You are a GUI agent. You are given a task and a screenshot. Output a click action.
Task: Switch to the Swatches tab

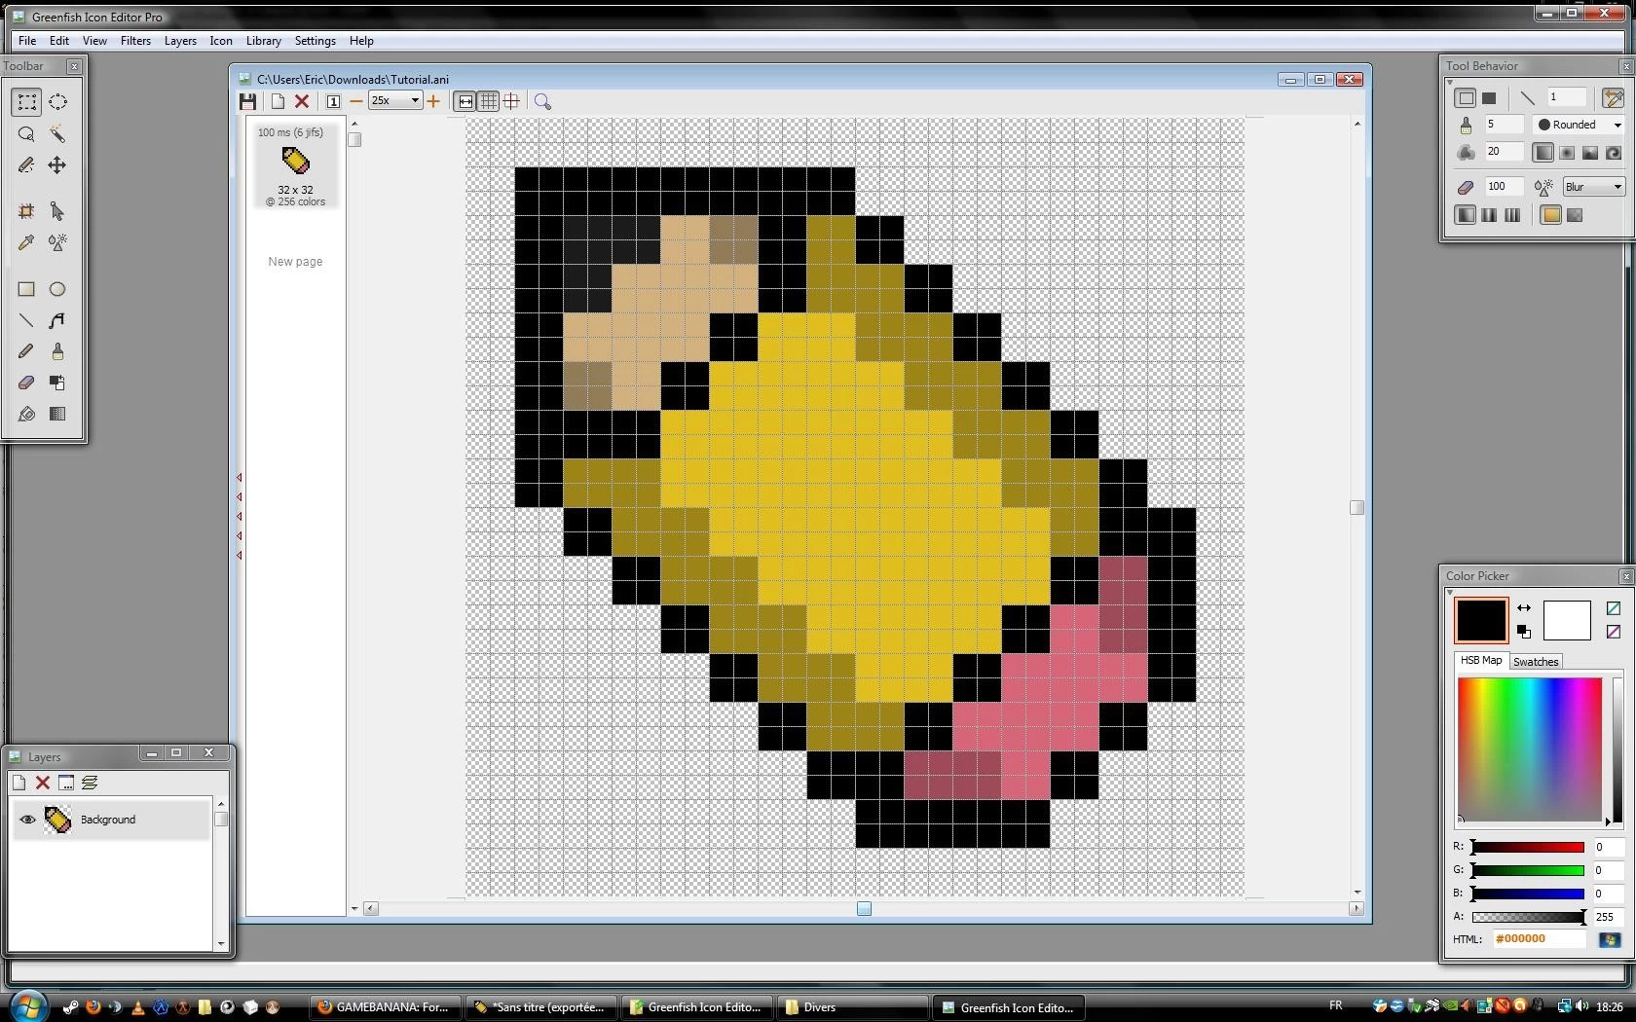pos(1536,662)
